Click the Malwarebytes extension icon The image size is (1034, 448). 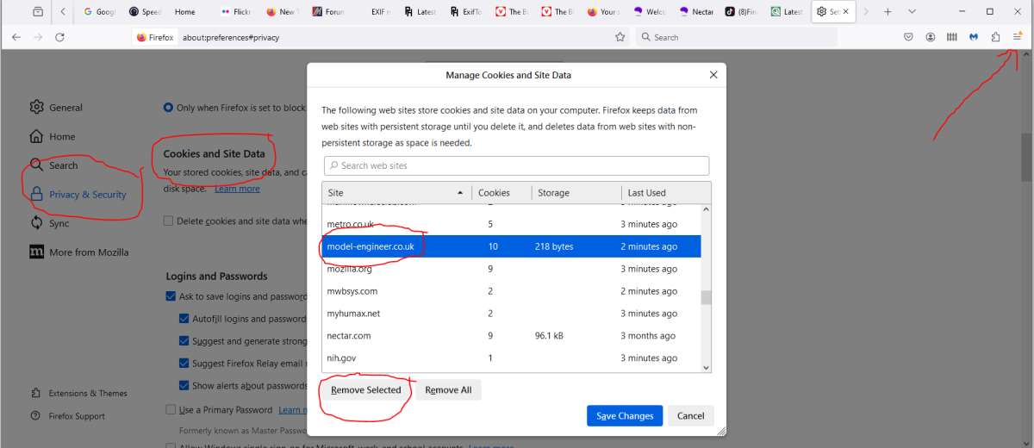click(974, 37)
